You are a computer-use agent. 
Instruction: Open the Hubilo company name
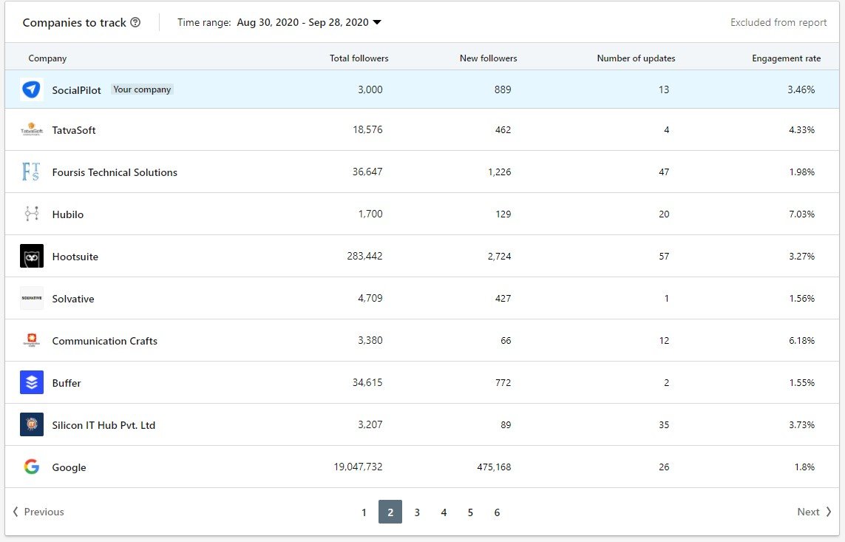click(68, 214)
